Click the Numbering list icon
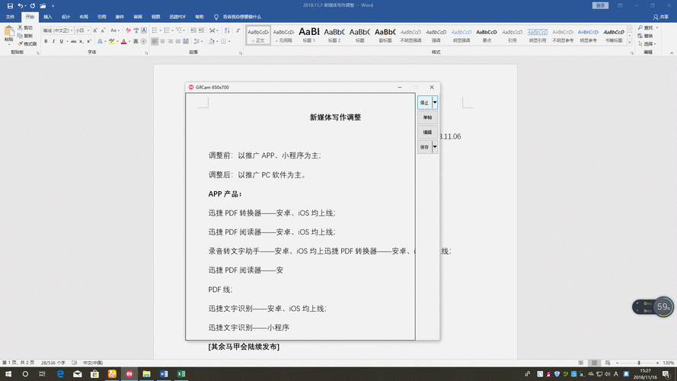Viewport: 677px width, 381px height. point(167,30)
